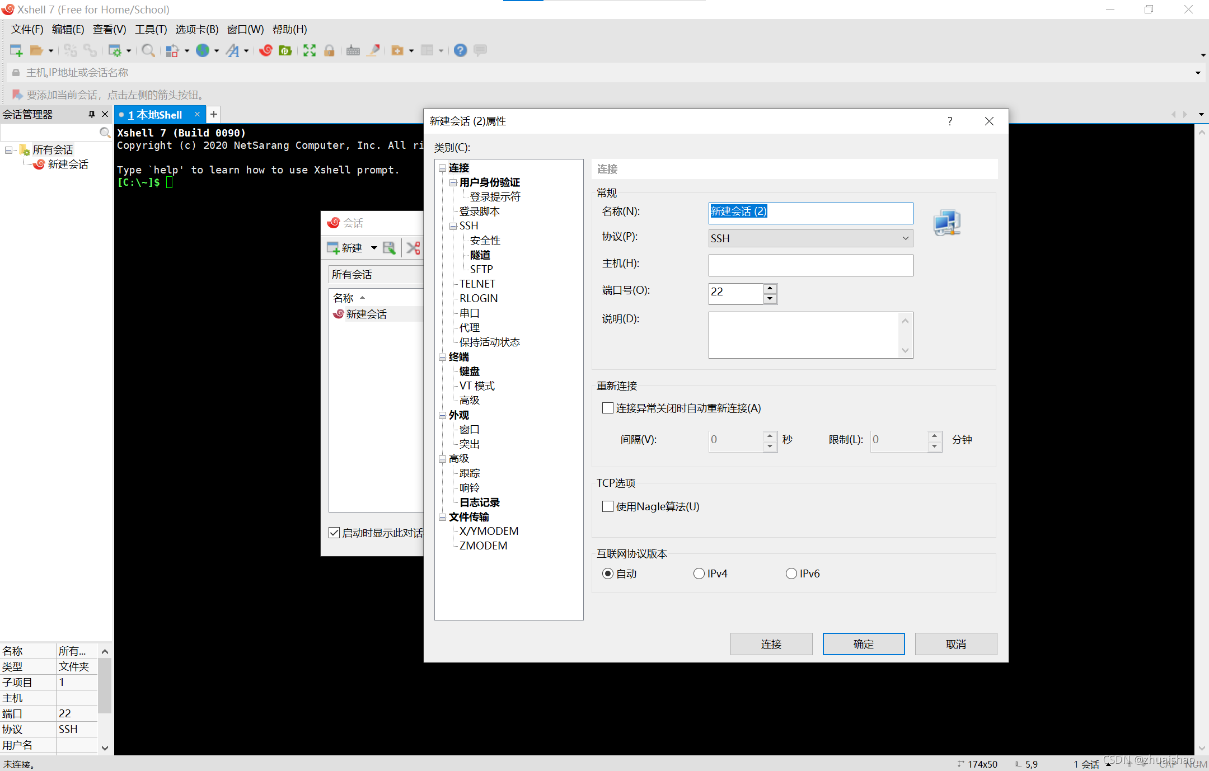Collapse the 终端 category expander
This screenshot has width=1209, height=771.
(x=442, y=357)
